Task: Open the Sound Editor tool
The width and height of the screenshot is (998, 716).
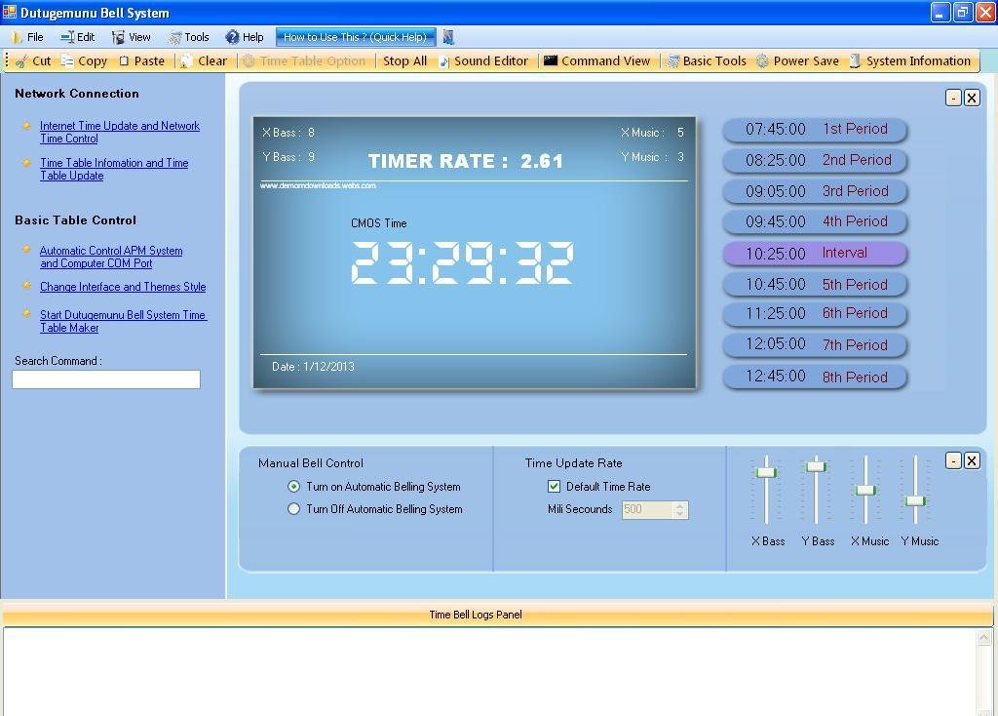Action: (483, 61)
